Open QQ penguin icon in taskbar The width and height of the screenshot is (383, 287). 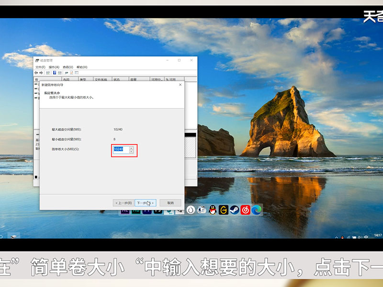pos(213,210)
